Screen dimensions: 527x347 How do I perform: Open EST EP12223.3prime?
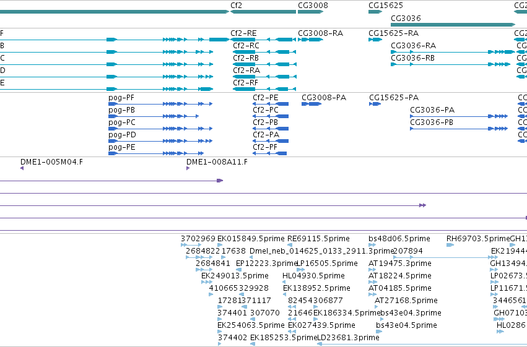(x=238, y=270)
